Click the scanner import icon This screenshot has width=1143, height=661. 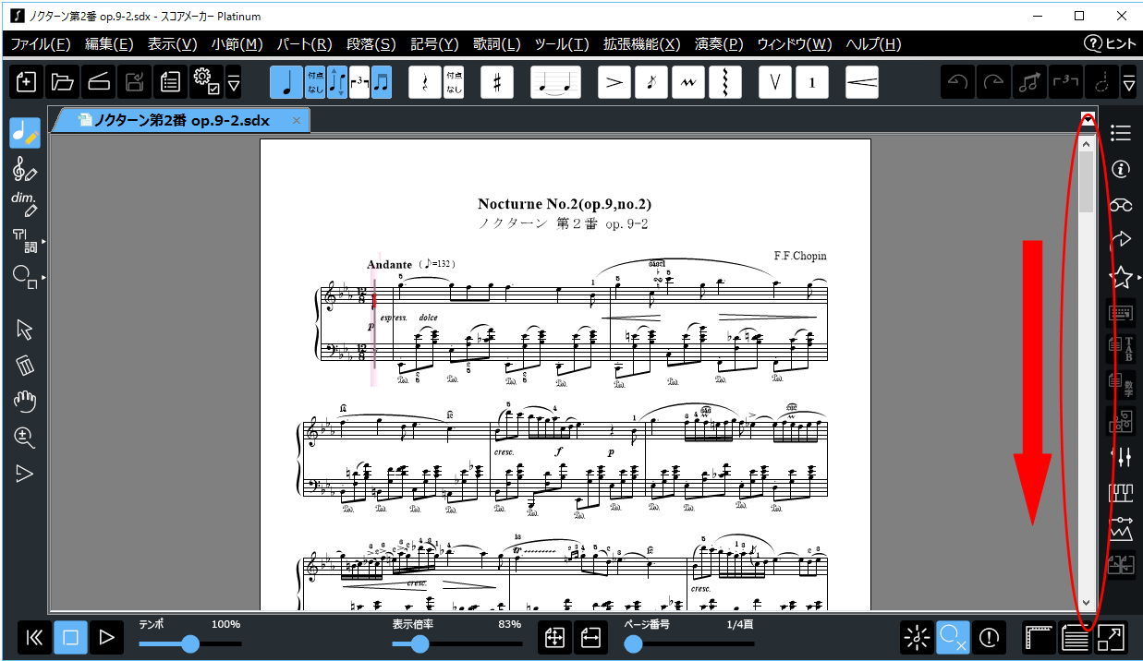[99, 82]
